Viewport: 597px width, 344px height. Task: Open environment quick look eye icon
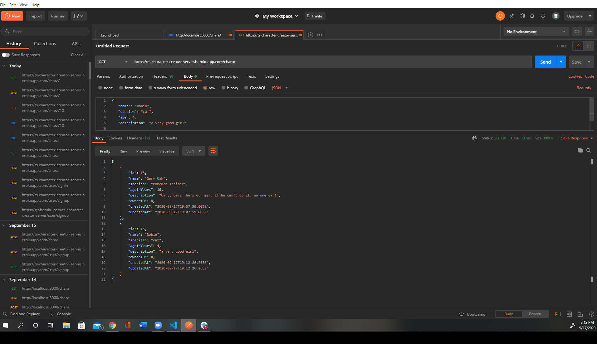pyautogui.click(x=577, y=31)
